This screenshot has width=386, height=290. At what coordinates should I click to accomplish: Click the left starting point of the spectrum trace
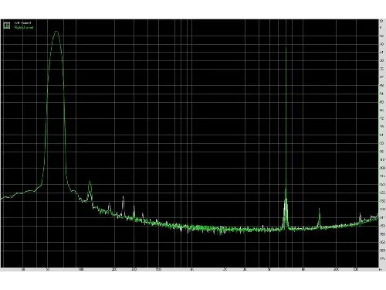coord(2,199)
